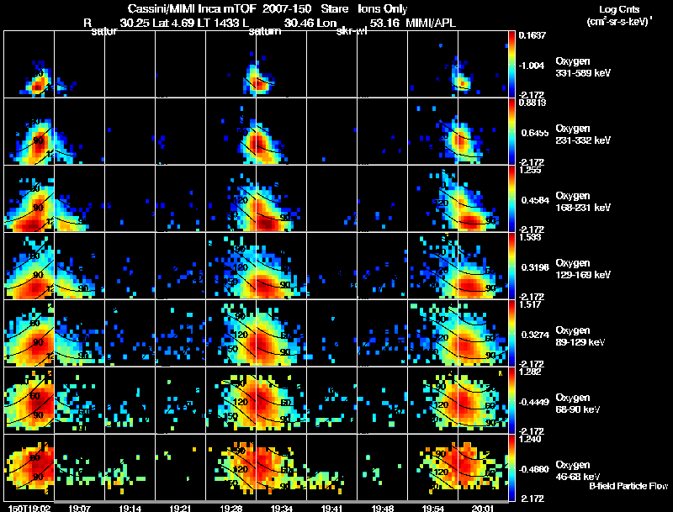Screen dimensions: 673x512
Task: Click the '19:14' time axis label
Action: point(130,508)
